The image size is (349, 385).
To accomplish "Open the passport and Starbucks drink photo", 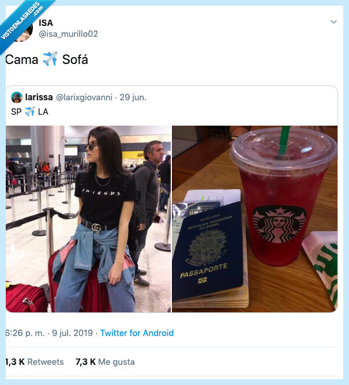I will [254, 219].
